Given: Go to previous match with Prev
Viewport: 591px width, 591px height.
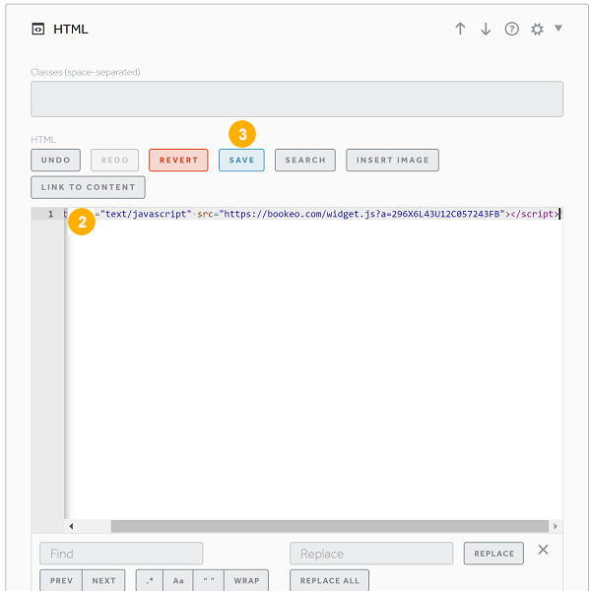Looking at the screenshot, I should point(61,580).
